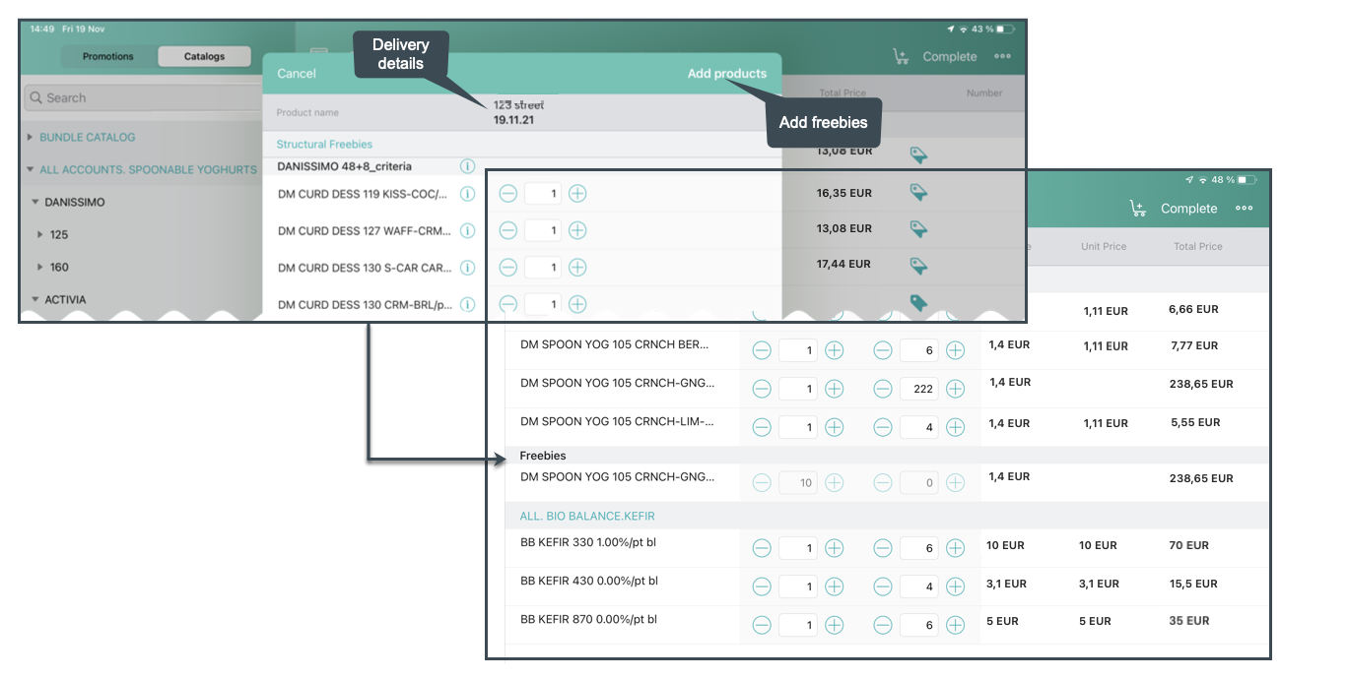This screenshot has height=679, width=1348.
Task: Open the ellipsis options menu top right
Action: [x=1003, y=56]
